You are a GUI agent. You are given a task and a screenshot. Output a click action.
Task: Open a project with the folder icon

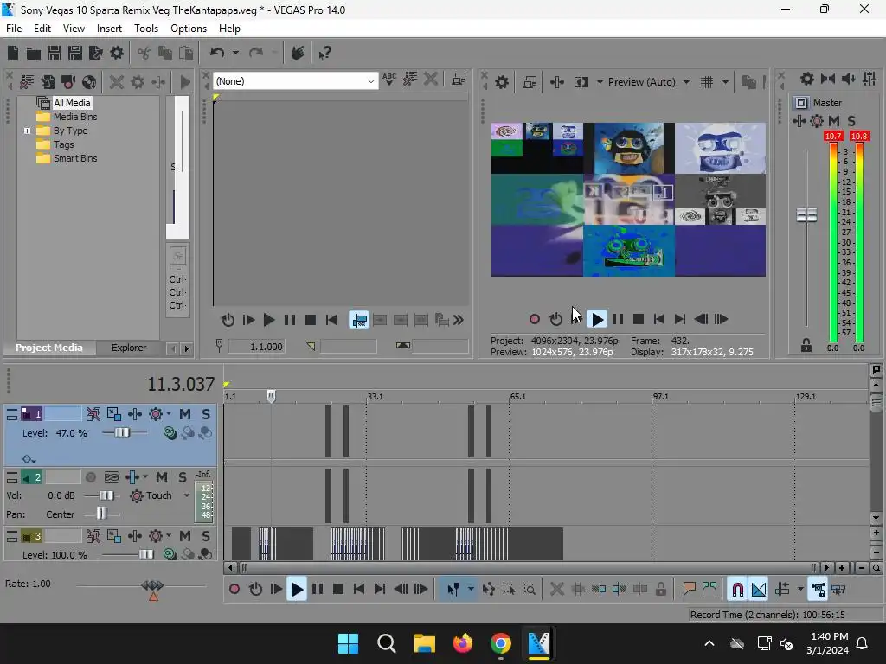34,53
